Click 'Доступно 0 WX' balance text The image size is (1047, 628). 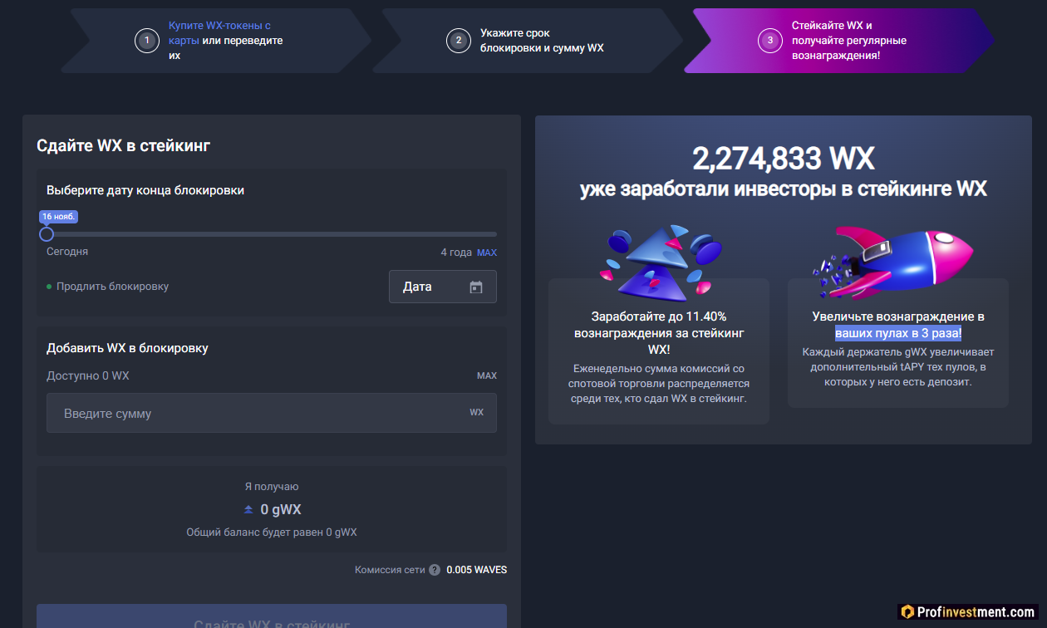coord(88,375)
